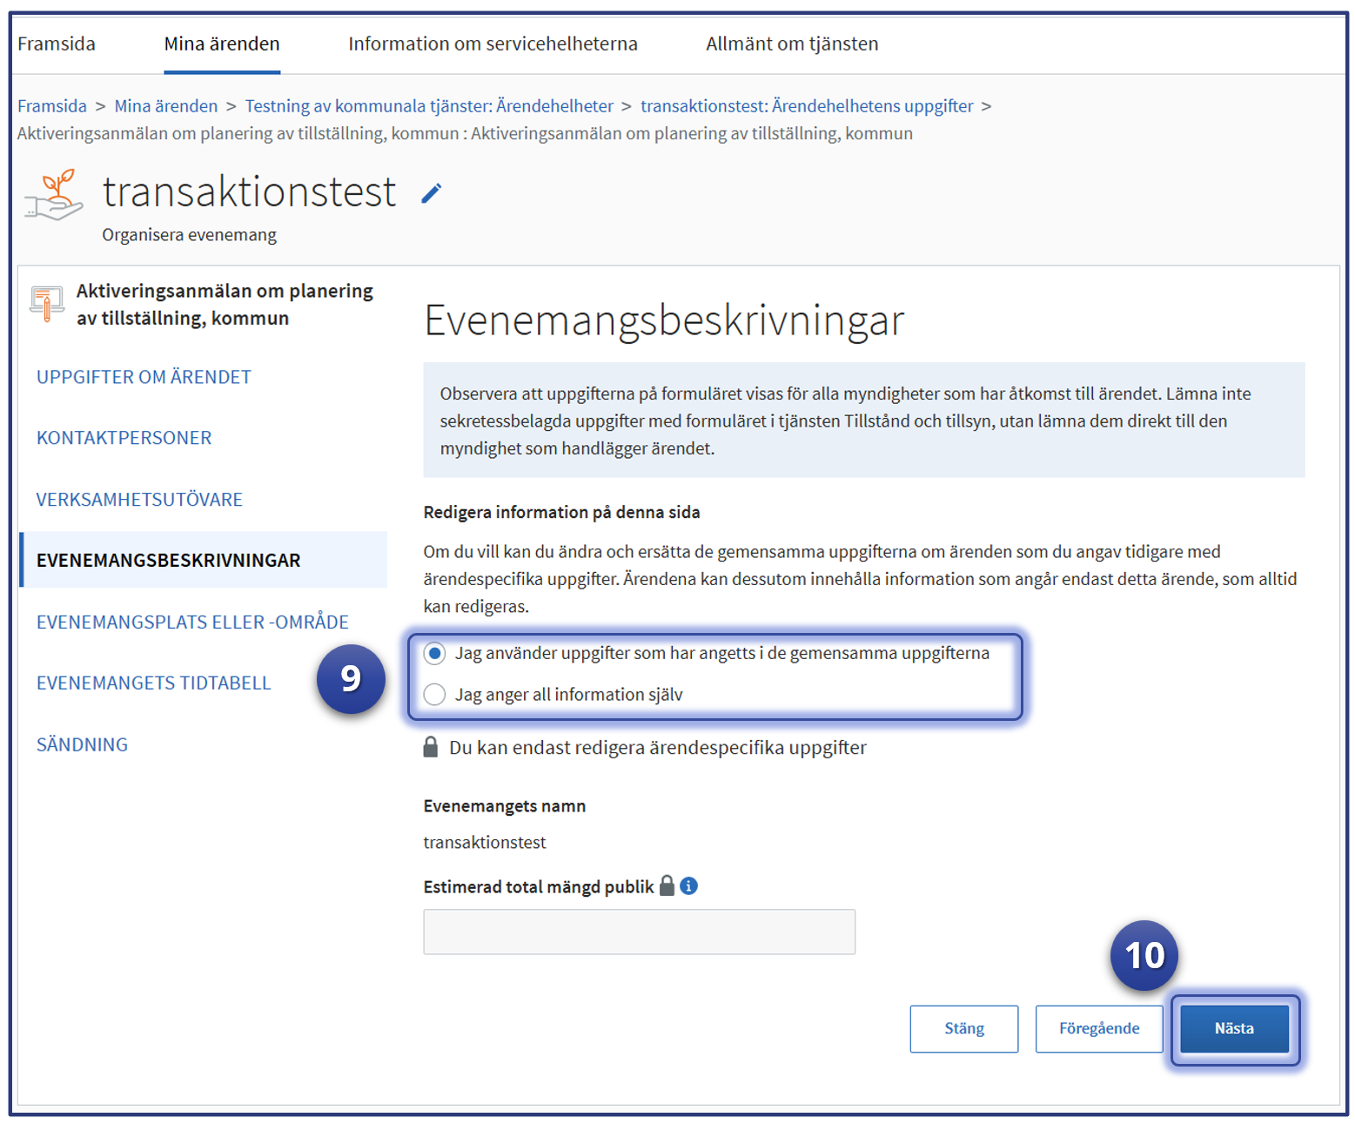Open Uppgifter om ärendet in the sidebar

coord(144,377)
